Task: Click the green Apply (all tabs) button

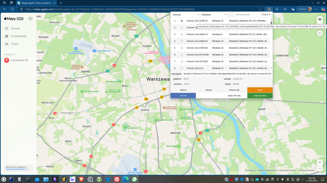Action: point(260,96)
